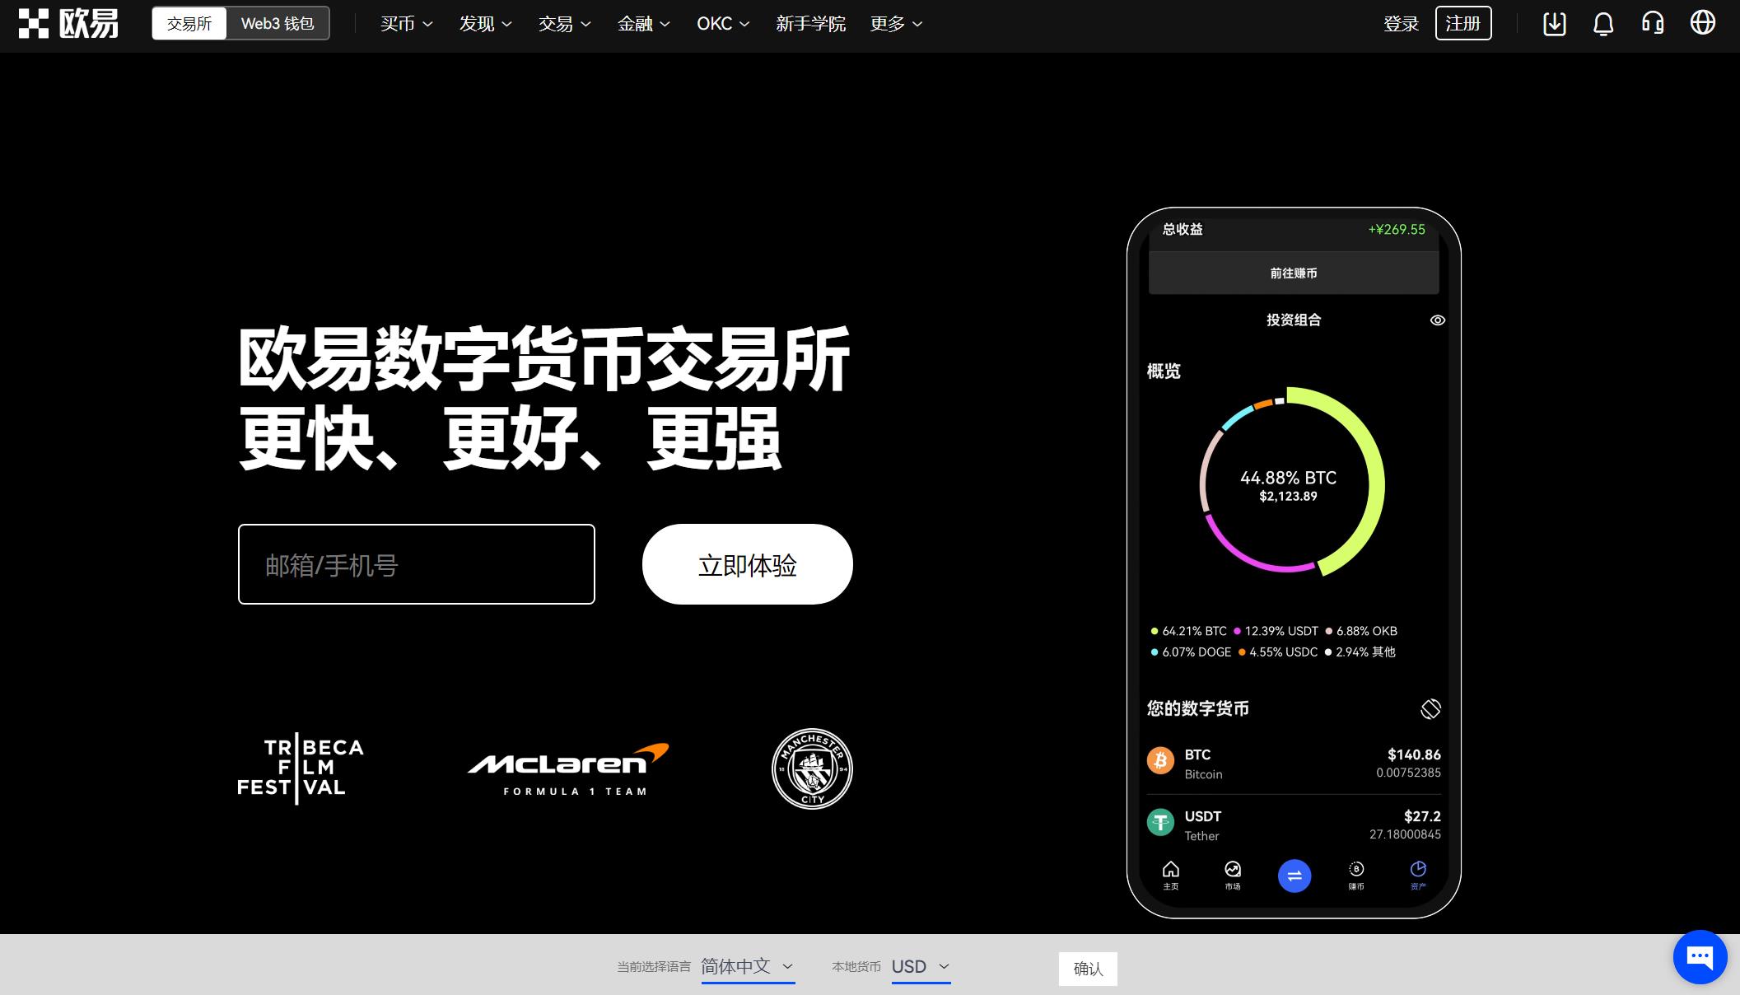
Task: Expand the 买币 dropdown menu
Action: click(x=404, y=24)
